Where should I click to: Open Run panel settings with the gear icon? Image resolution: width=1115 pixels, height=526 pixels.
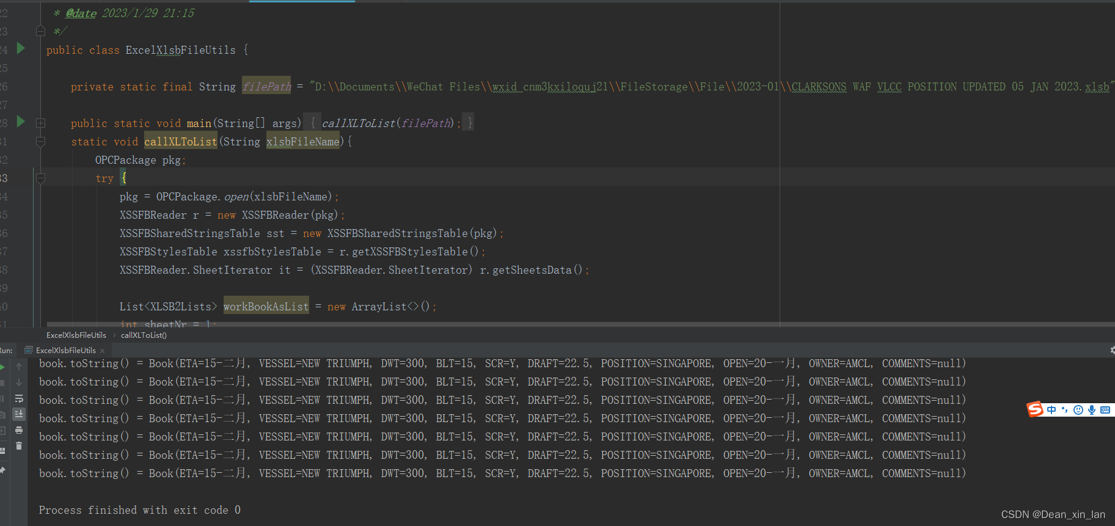1112,350
